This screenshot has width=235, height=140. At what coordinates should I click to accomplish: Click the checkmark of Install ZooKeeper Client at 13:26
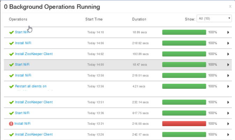[12, 134]
